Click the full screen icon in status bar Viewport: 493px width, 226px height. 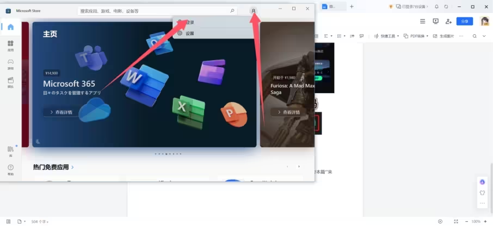coord(456,222)
